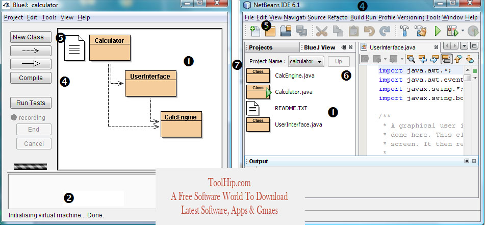Click the Undo arrow in NetBeans toolbar
Viewport: 485px width, 225px height.
pyautogui.click(x=369, y=31)
